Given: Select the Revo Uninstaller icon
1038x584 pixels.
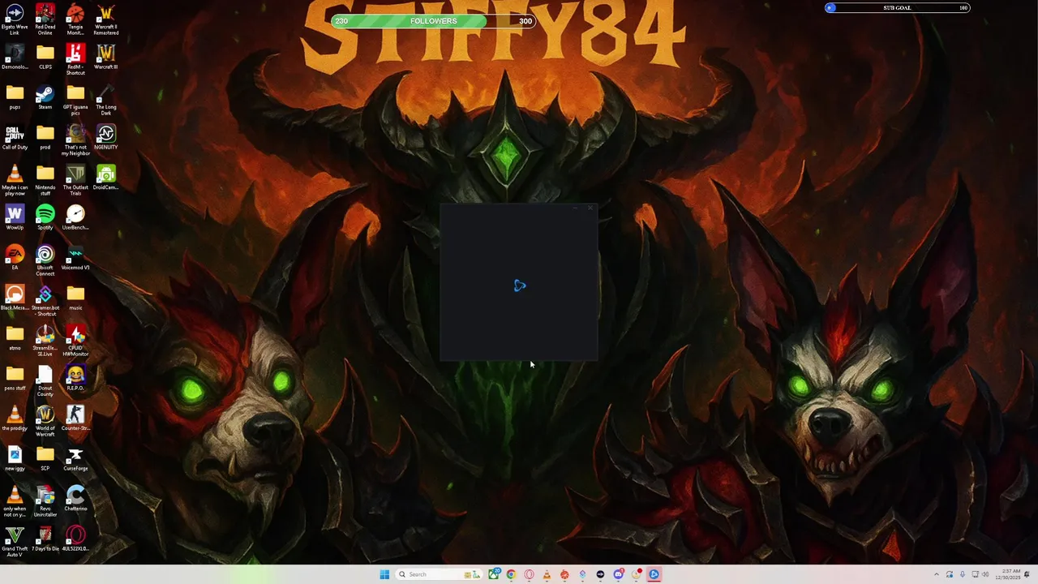Looking at the screenshot, I should pyautogui.click(x=45, y=500).
